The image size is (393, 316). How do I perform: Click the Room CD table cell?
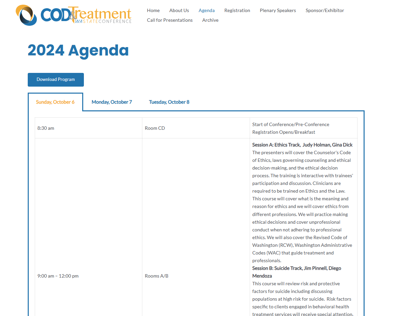tap(155, 128)
